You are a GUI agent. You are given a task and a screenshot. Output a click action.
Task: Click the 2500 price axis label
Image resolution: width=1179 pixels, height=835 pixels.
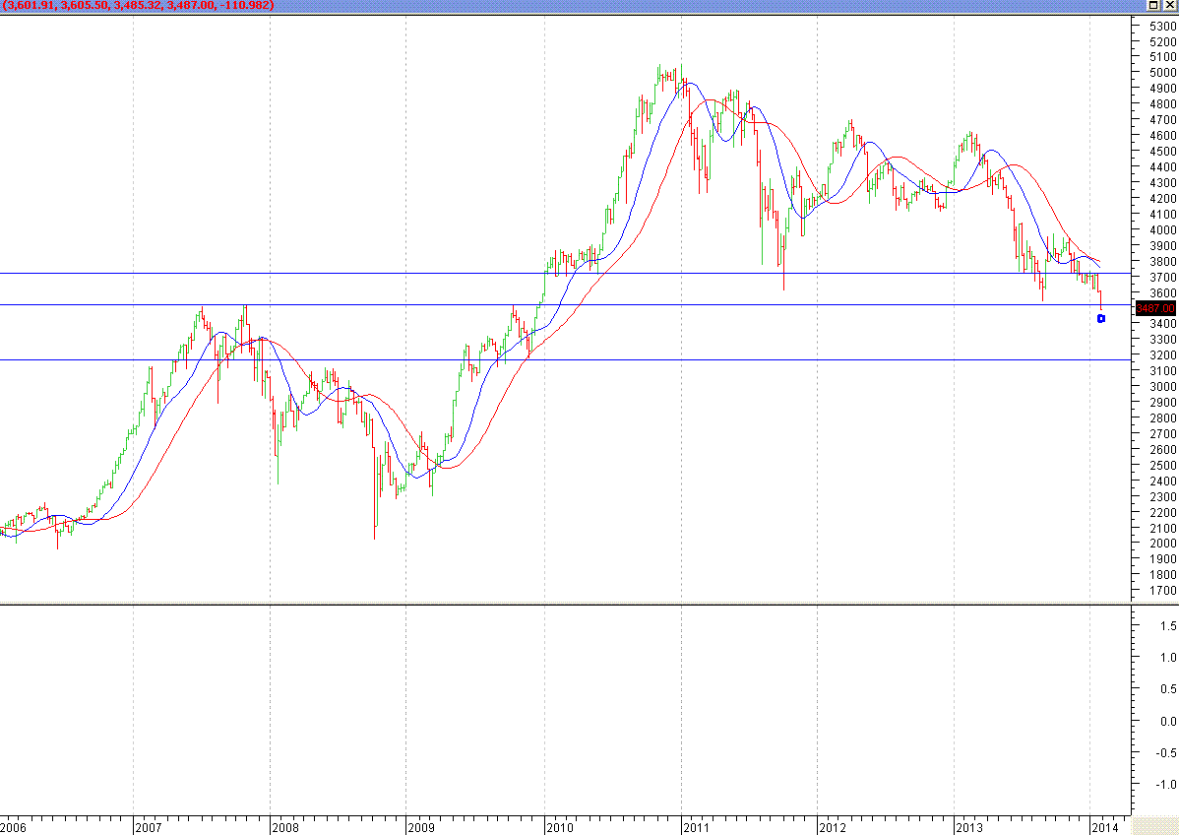point(1162,466)
